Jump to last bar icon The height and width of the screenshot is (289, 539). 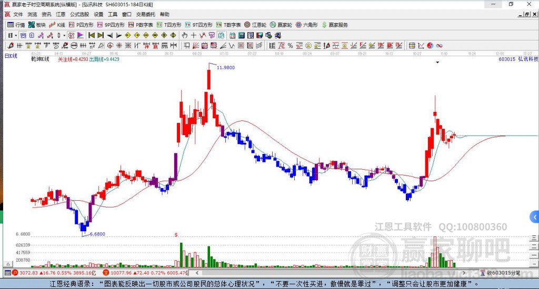[x=101, y=35]
